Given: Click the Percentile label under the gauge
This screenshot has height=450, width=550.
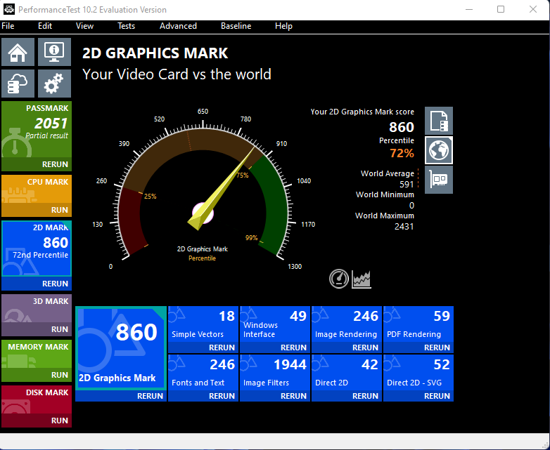Looking at the screenshot, I should 202,258.
